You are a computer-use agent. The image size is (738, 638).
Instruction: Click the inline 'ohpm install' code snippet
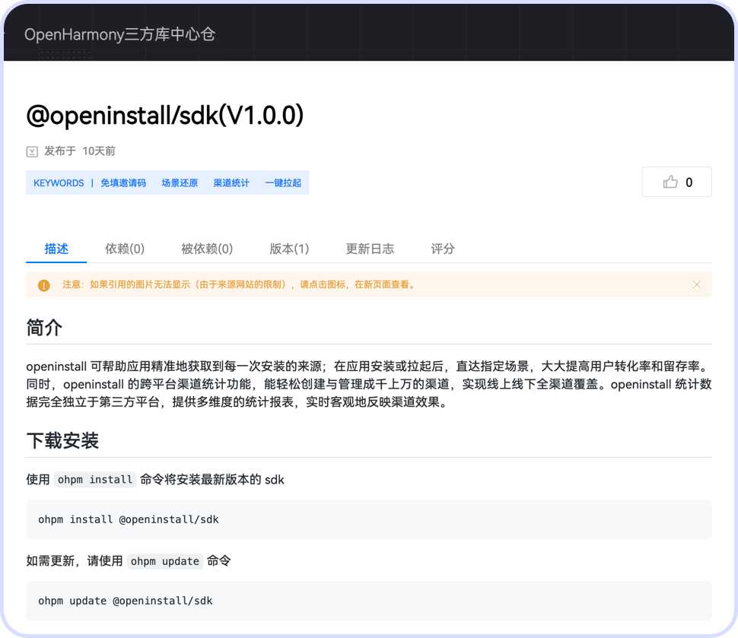[95, 479]
